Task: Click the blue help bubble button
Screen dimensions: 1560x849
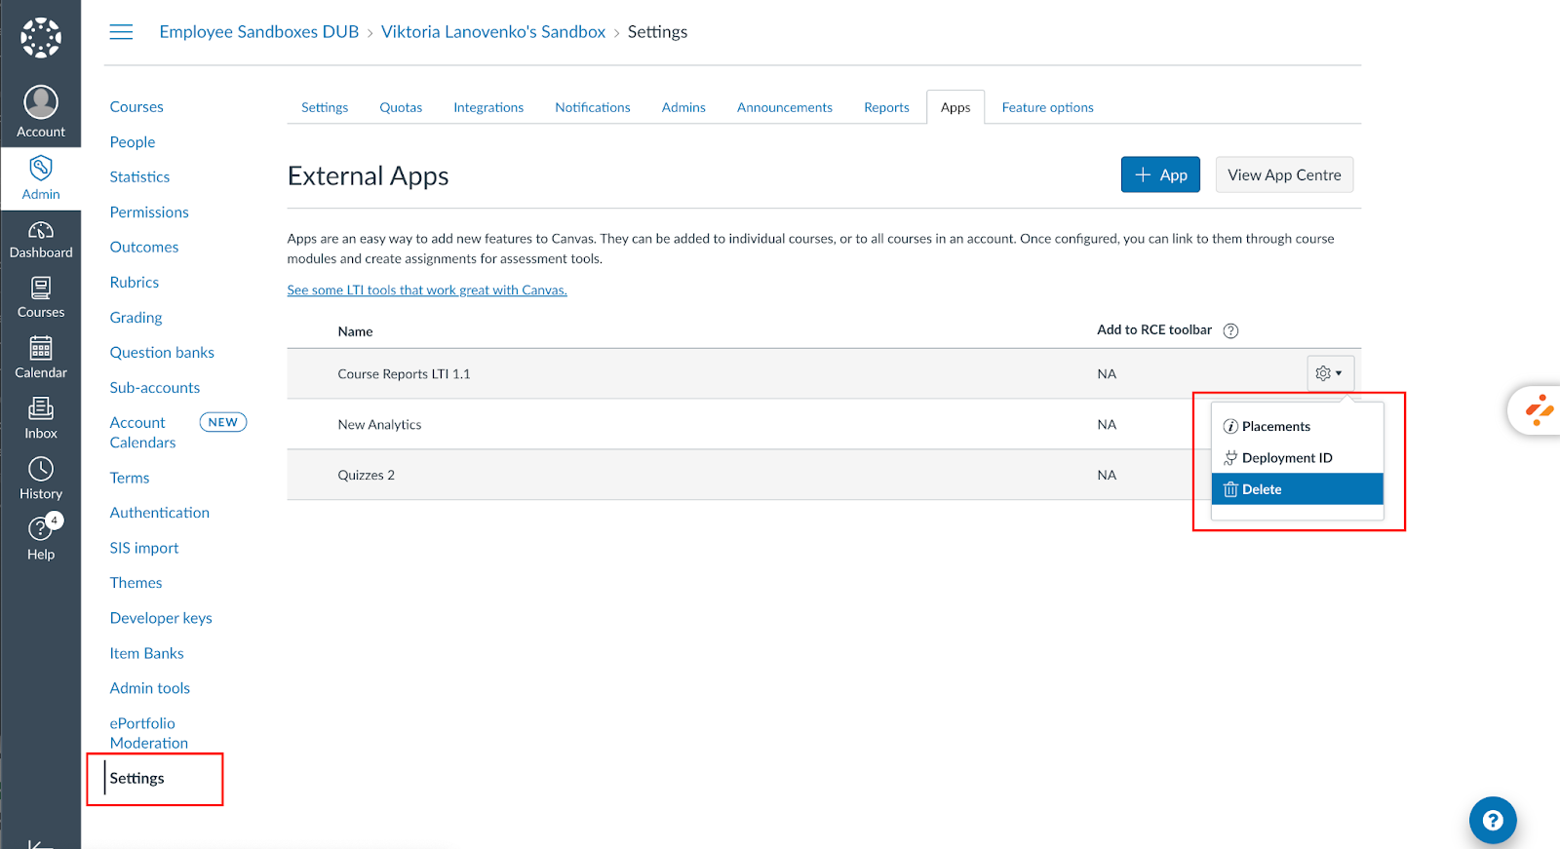Action: [1493, 821]
